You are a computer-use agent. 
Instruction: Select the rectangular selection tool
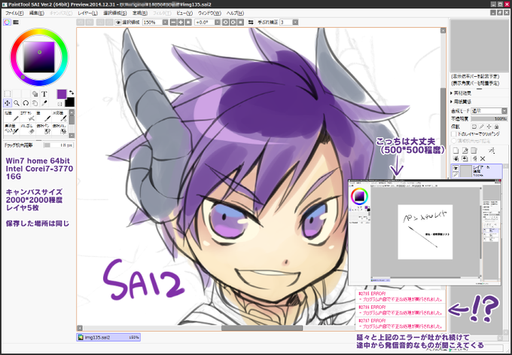pyautogui.click(x=8, y=94)
